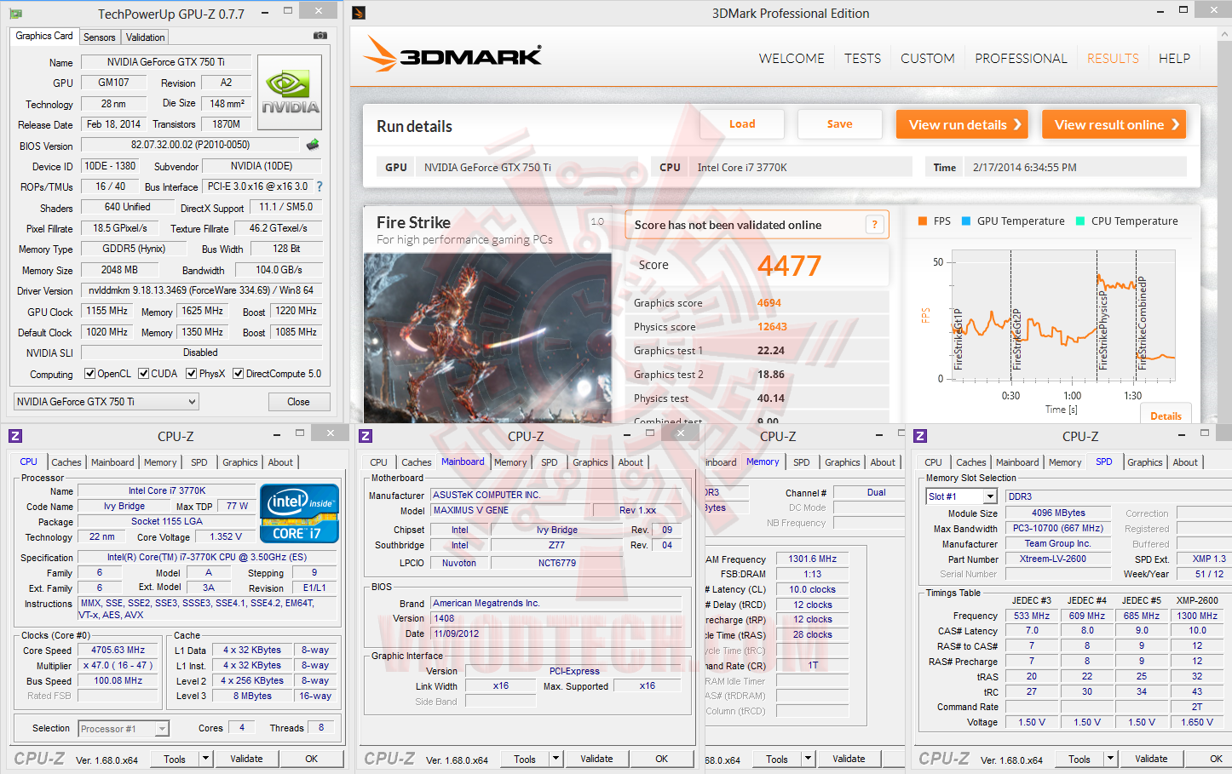Click OK in CPU-Z Mainboard window
1232x774 pixels.
tap(661, 759)
